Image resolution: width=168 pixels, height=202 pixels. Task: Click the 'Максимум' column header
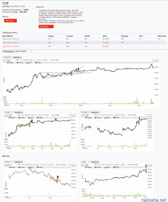click(x=162, y=36)
